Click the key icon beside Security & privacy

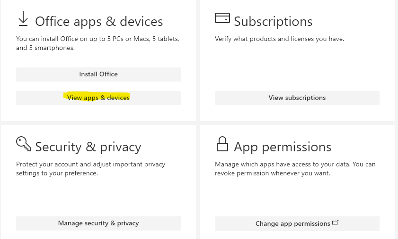(23, 144)
